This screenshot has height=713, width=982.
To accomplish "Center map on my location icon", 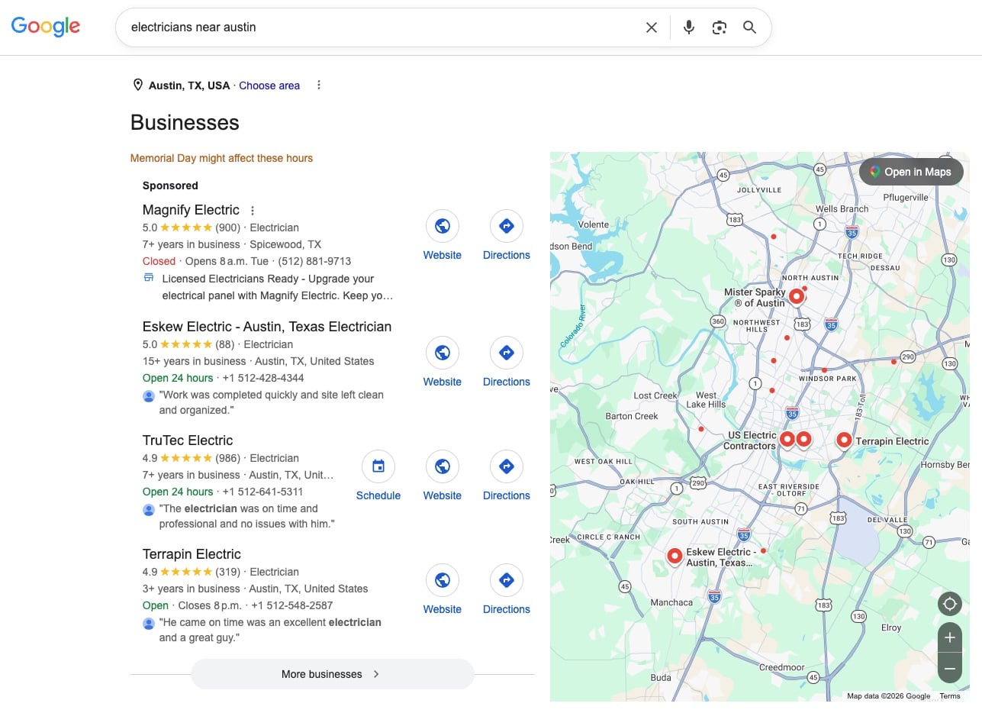I will (x=950, y=605).
